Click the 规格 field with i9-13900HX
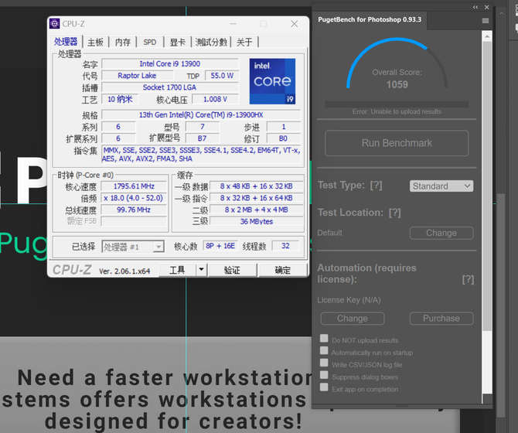 [201, 115]
